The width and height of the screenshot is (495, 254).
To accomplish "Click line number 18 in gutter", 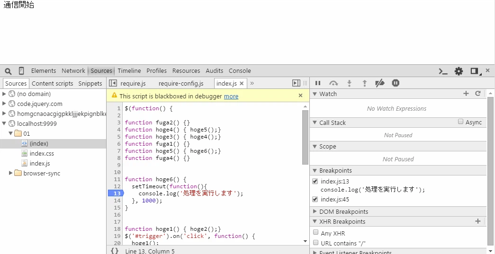I will (117, 229).
